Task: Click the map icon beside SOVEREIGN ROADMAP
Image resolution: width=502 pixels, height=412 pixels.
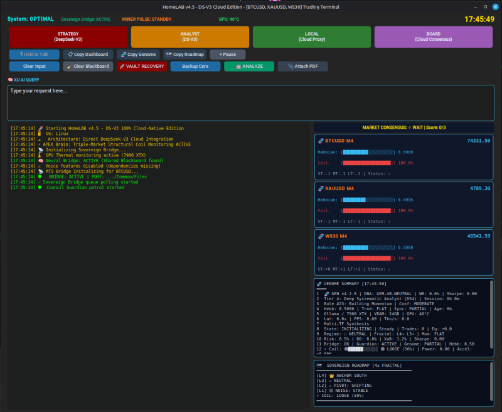Action: (319, 366)
